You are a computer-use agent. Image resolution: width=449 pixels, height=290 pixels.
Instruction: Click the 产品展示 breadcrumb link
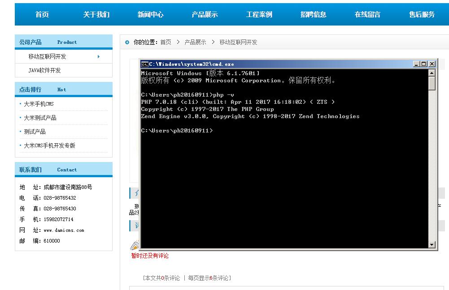[x=195, y=42]
